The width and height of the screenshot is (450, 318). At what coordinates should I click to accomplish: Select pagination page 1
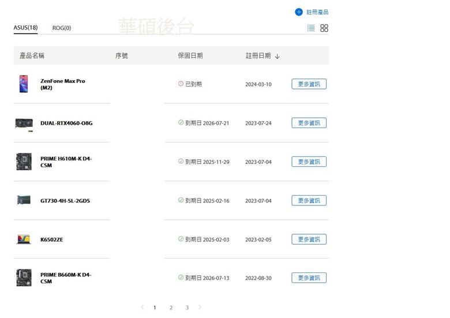[x=155, y=308]
